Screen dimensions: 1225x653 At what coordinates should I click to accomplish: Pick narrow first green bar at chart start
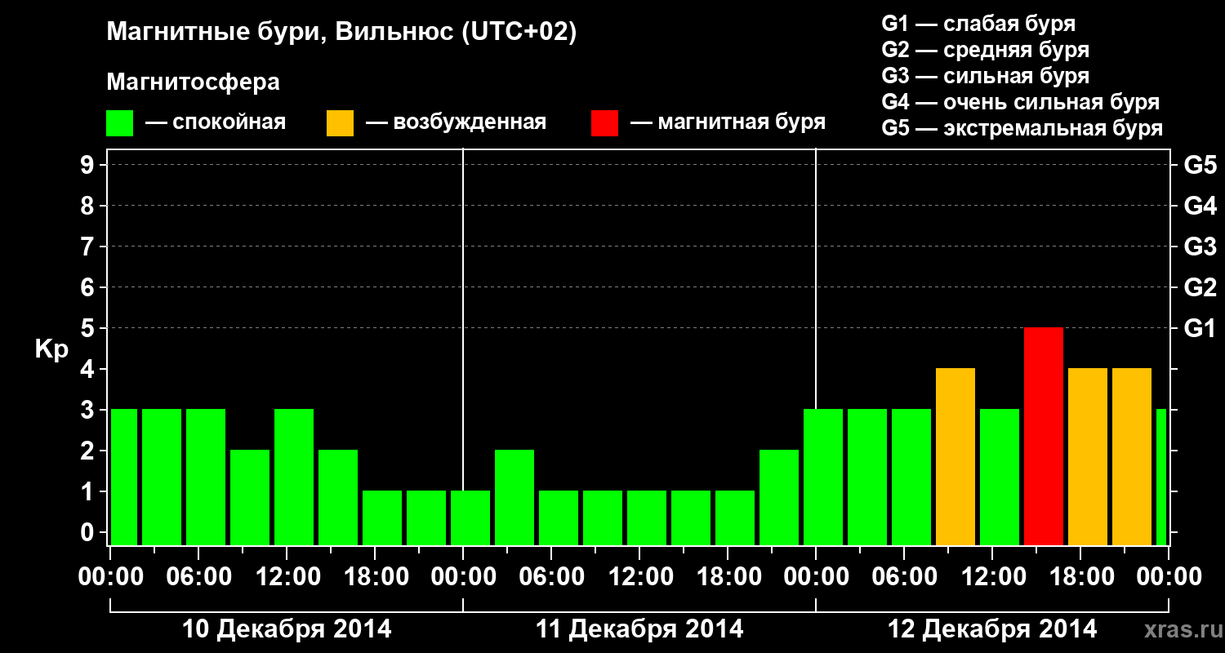(x=124, y=477)
